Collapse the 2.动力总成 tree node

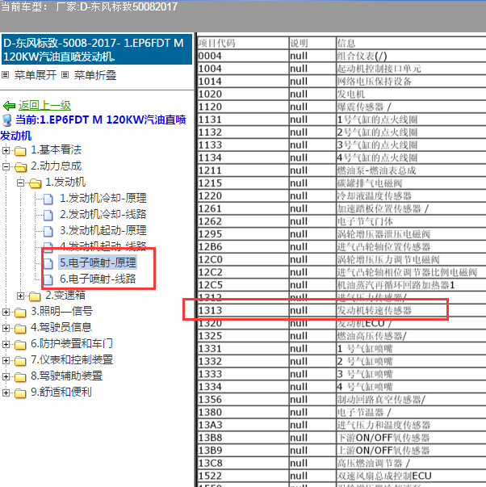[6, 166]
